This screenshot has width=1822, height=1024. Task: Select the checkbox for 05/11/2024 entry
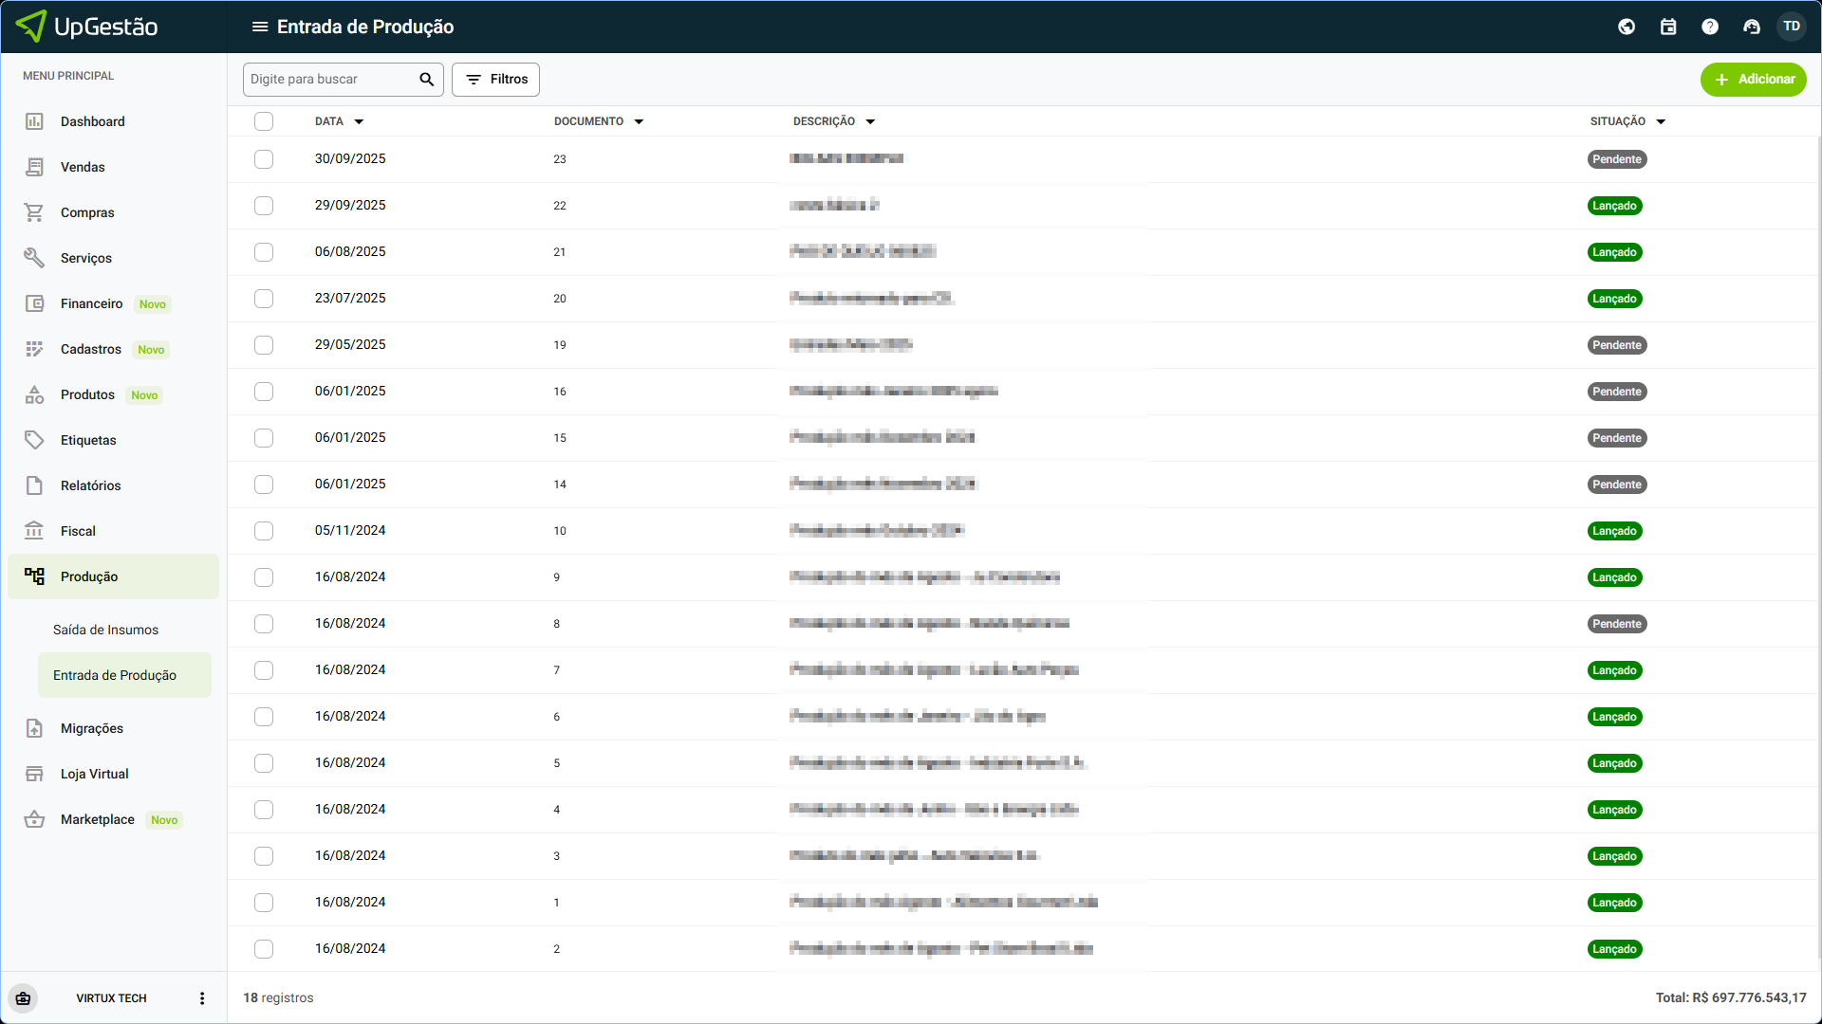[x=264, y=531]
